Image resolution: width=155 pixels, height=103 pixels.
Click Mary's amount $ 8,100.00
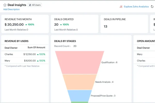pyautogui.click(x=30, y=61)
